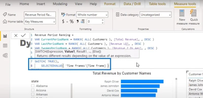
Task: Switch to the Modeling ribbon tab
Action: pos(60,4)
